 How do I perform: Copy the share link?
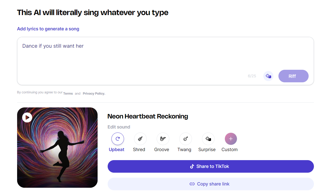tap(211, 184)
